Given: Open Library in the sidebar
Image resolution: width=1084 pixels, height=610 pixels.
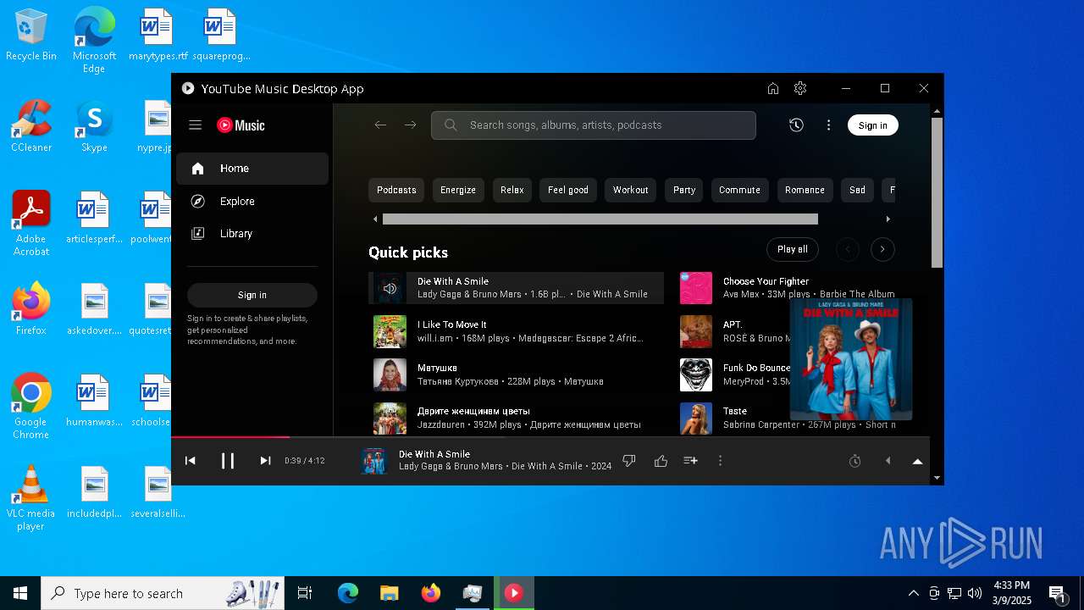Looking at the screenshot, I should point(252,234).
